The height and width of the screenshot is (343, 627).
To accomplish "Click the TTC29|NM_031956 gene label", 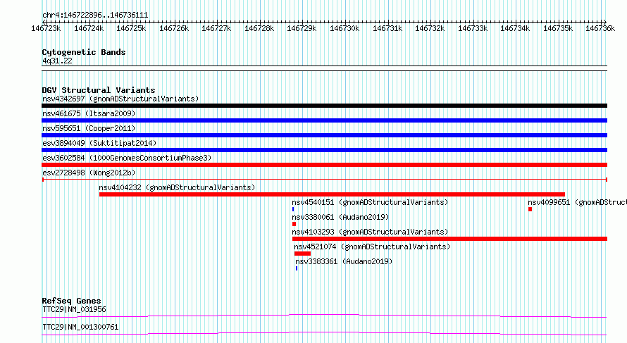I will point(74,309).
